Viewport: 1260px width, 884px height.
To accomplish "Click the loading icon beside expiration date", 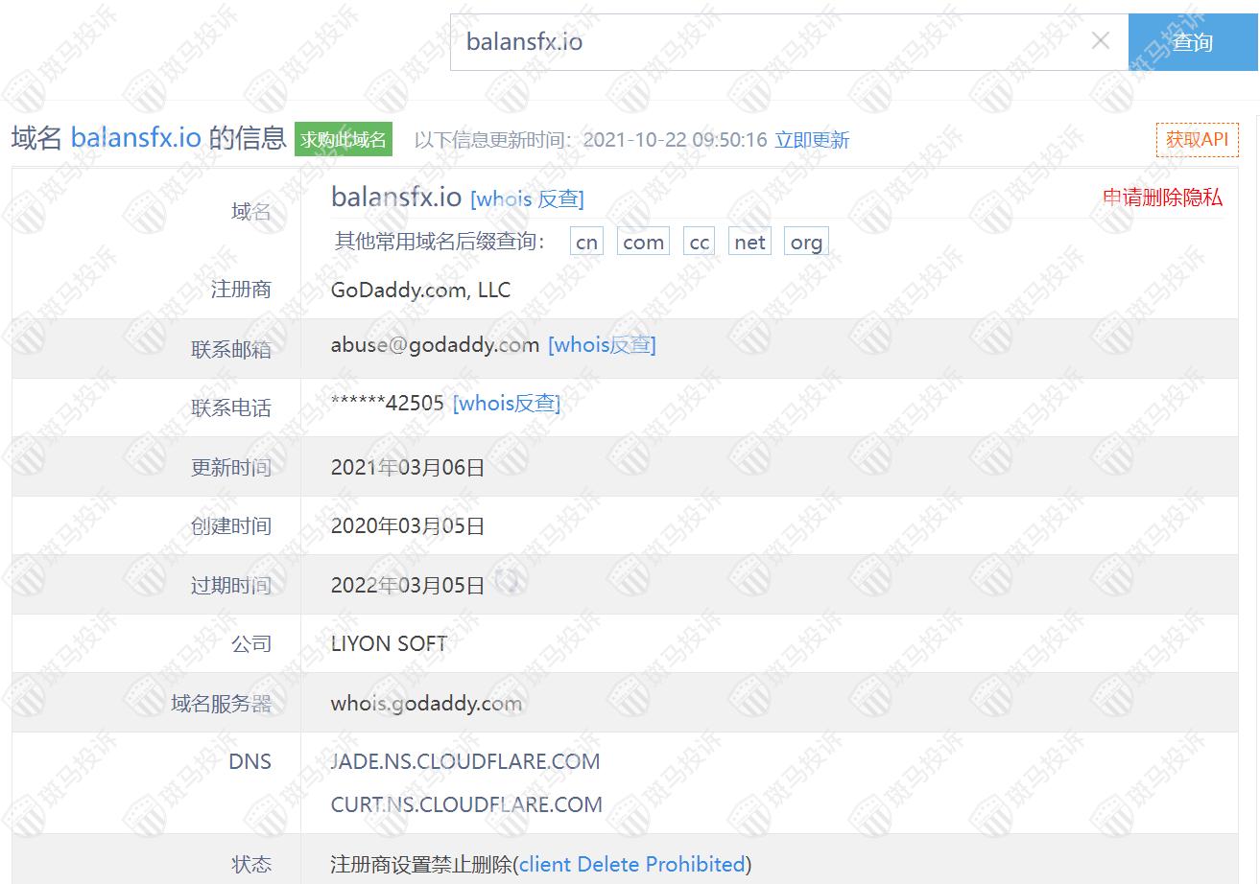I will coord(509,581).
